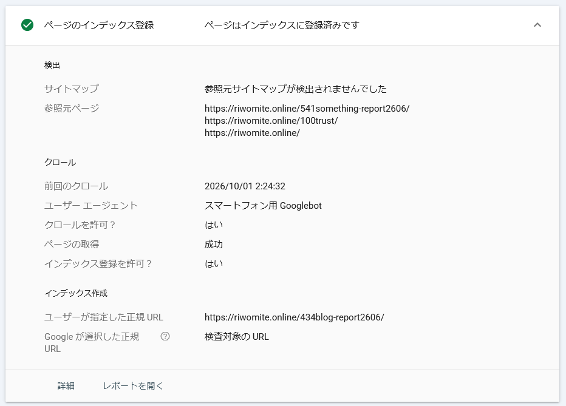Click the 検査対象の URL value

click(x=236, y=337)
